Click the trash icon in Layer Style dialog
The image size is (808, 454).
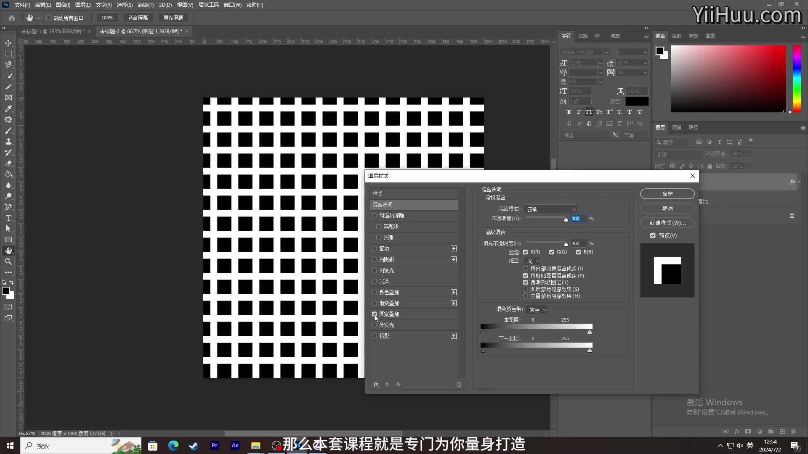click(459, 384)
